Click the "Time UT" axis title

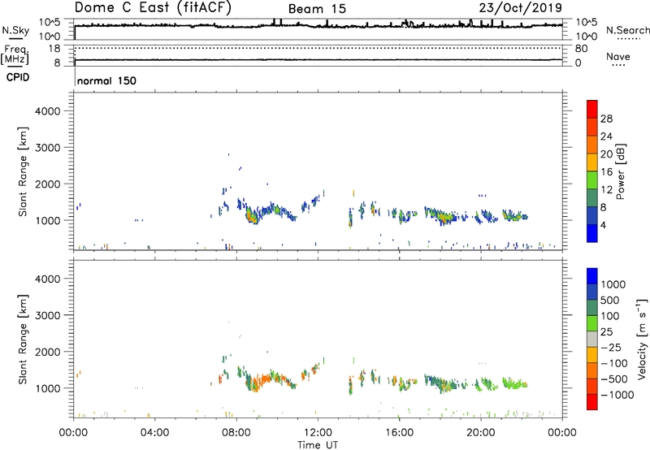click(x=318, y=445)
